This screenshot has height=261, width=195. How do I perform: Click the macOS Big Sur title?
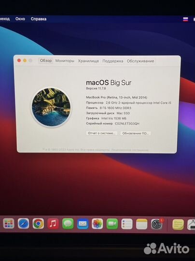point(109,83)
